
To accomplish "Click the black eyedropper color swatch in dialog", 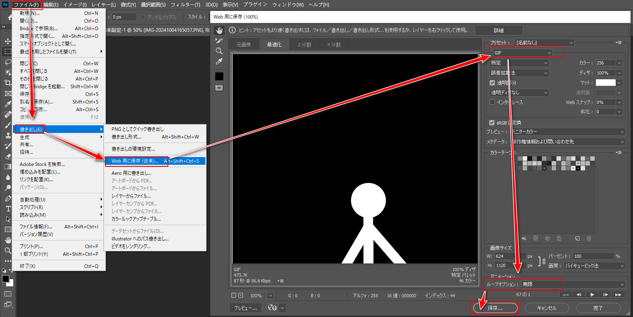I will tap(219, 77).
